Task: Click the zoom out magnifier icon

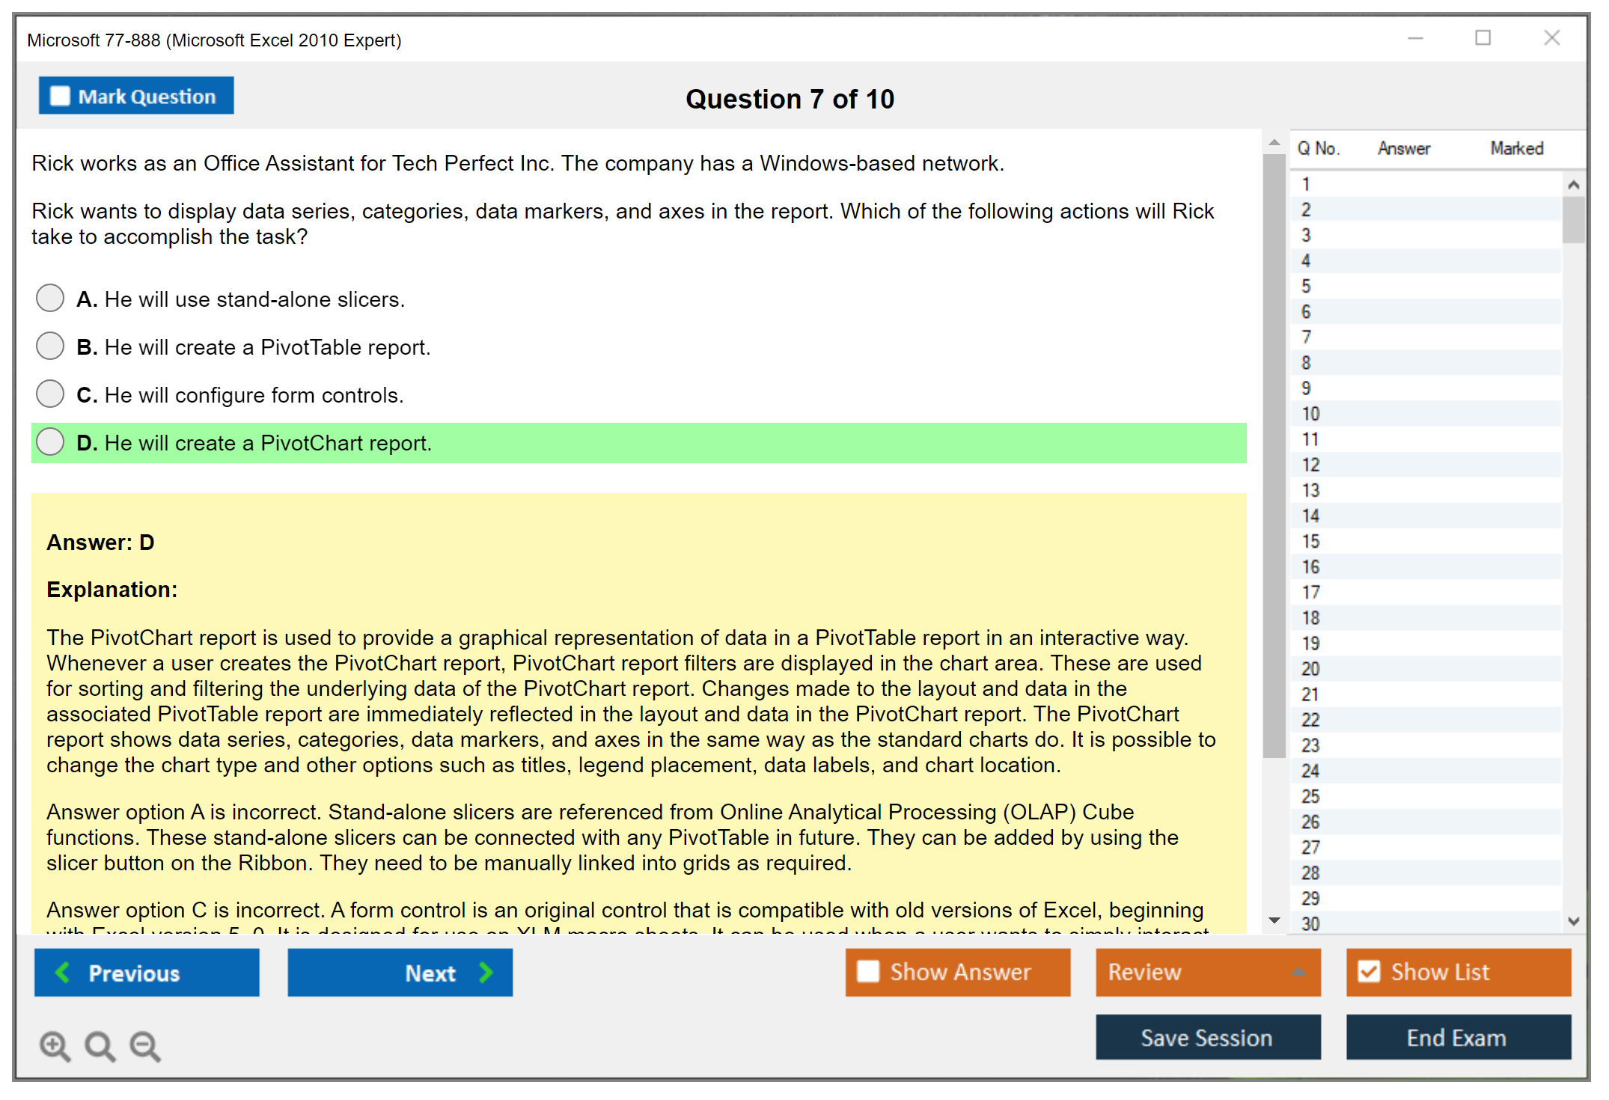Action: pyautogui.click(x=144, y=1045)
